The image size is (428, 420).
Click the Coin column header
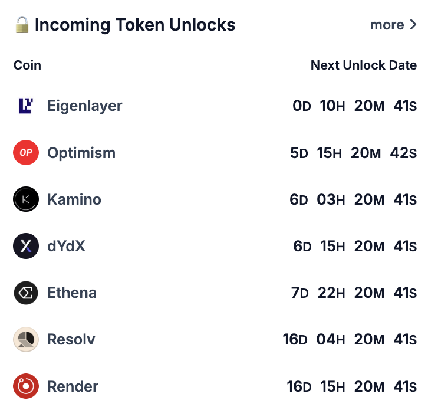27,65
